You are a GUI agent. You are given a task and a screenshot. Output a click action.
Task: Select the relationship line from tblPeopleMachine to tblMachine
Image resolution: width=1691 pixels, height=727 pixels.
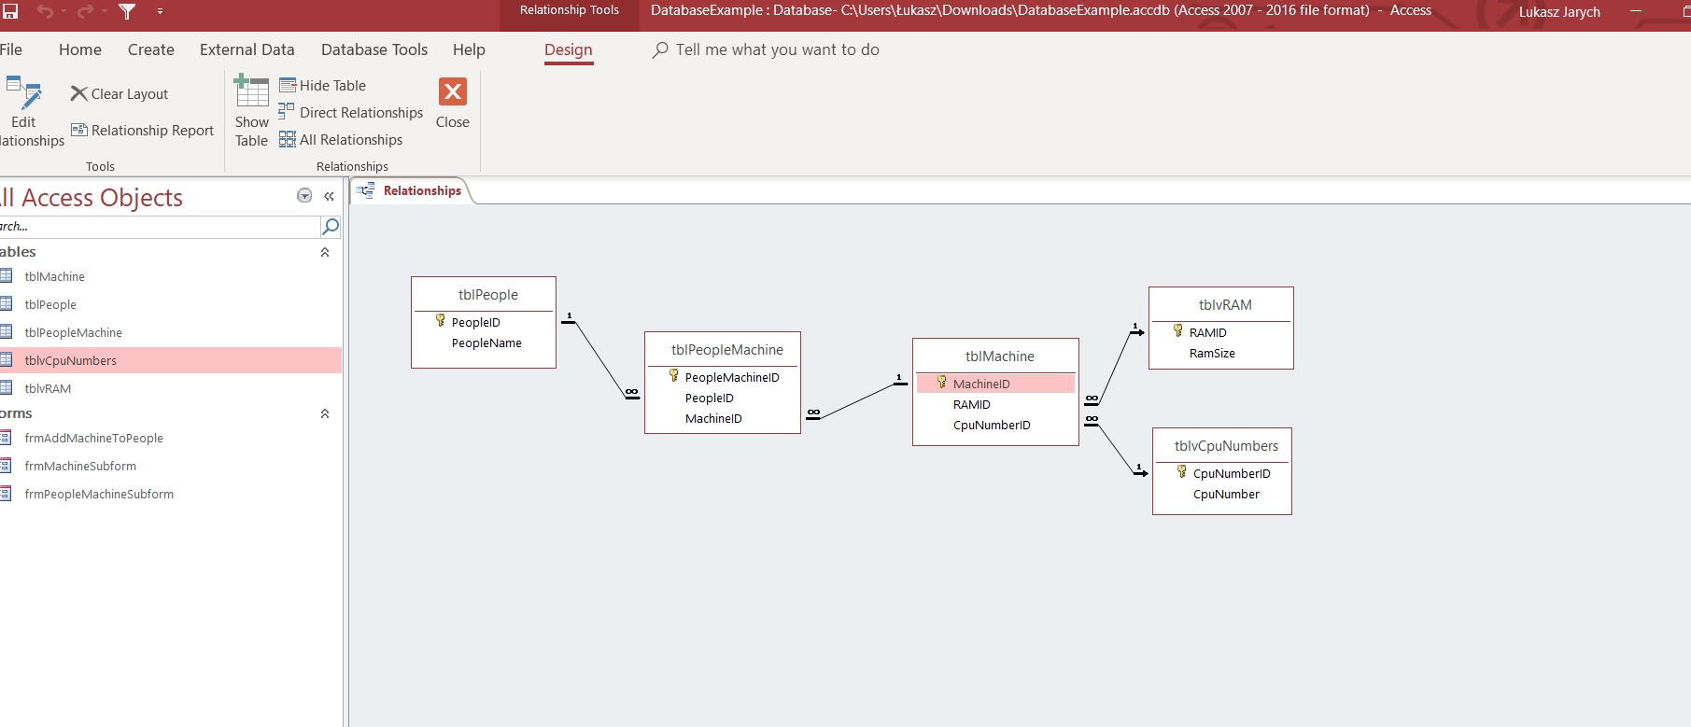click(857, 400)
